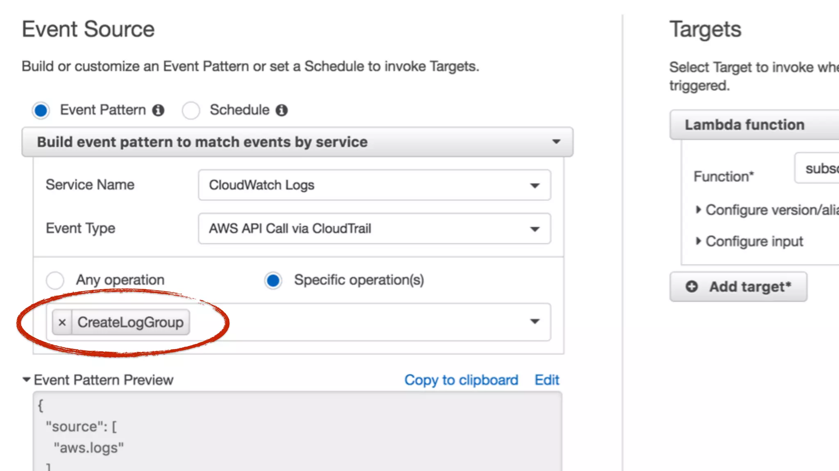Expand the Configure input section
This screenshot has height=471, width=839.
click(749, 241)
